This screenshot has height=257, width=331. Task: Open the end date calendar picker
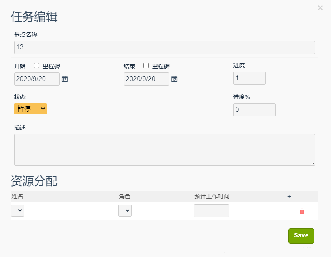coord(174,79)
